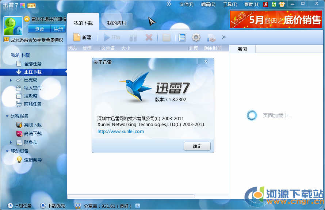Viewport: 325px width, 210px height.
Task: Collapse the 远程服务 section
Action: point(7,116)
